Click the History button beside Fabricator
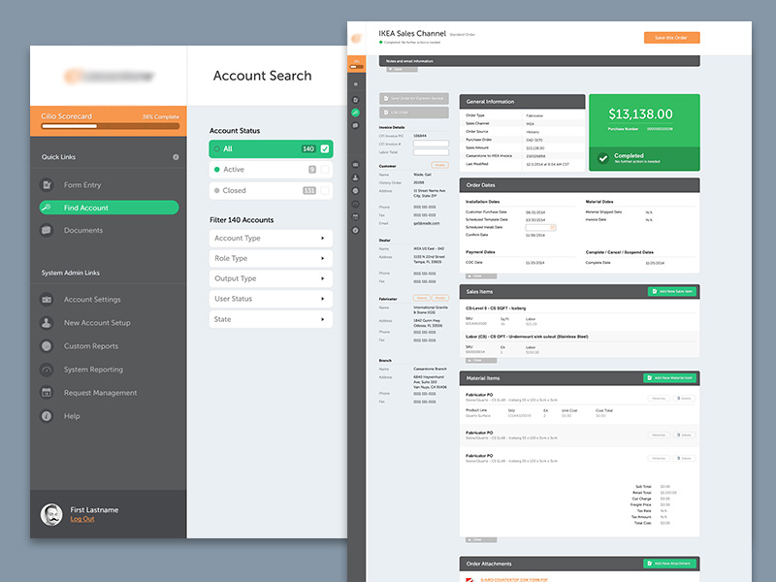 coord(422,298)
